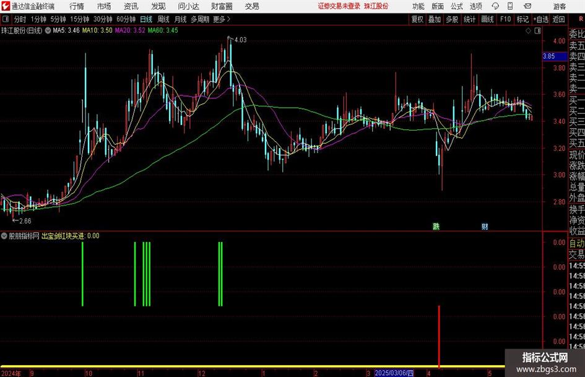Open the 财富圈 menu
Image resolution: width=585 pixels, height=377 pixels.
point(222,6)
